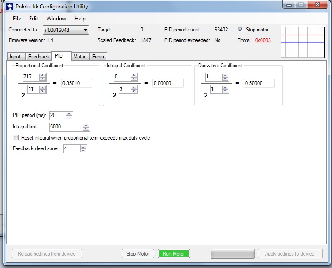
Task: Decrease the proportional exponent value 11
Action: click(43, 91)
